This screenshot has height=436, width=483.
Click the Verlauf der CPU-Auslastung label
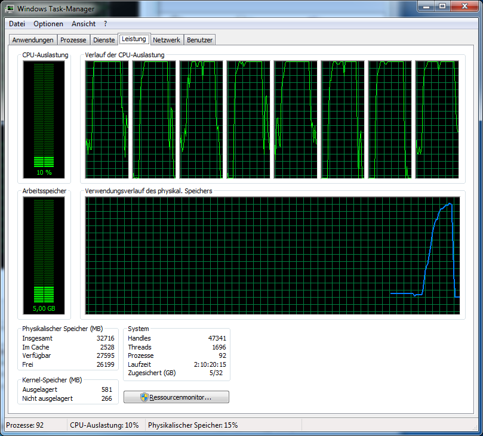coord(125,55)
